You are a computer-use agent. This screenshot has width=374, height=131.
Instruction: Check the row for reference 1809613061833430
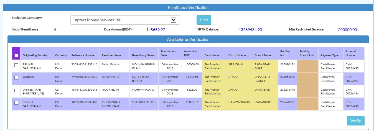[x=16, y=103]
